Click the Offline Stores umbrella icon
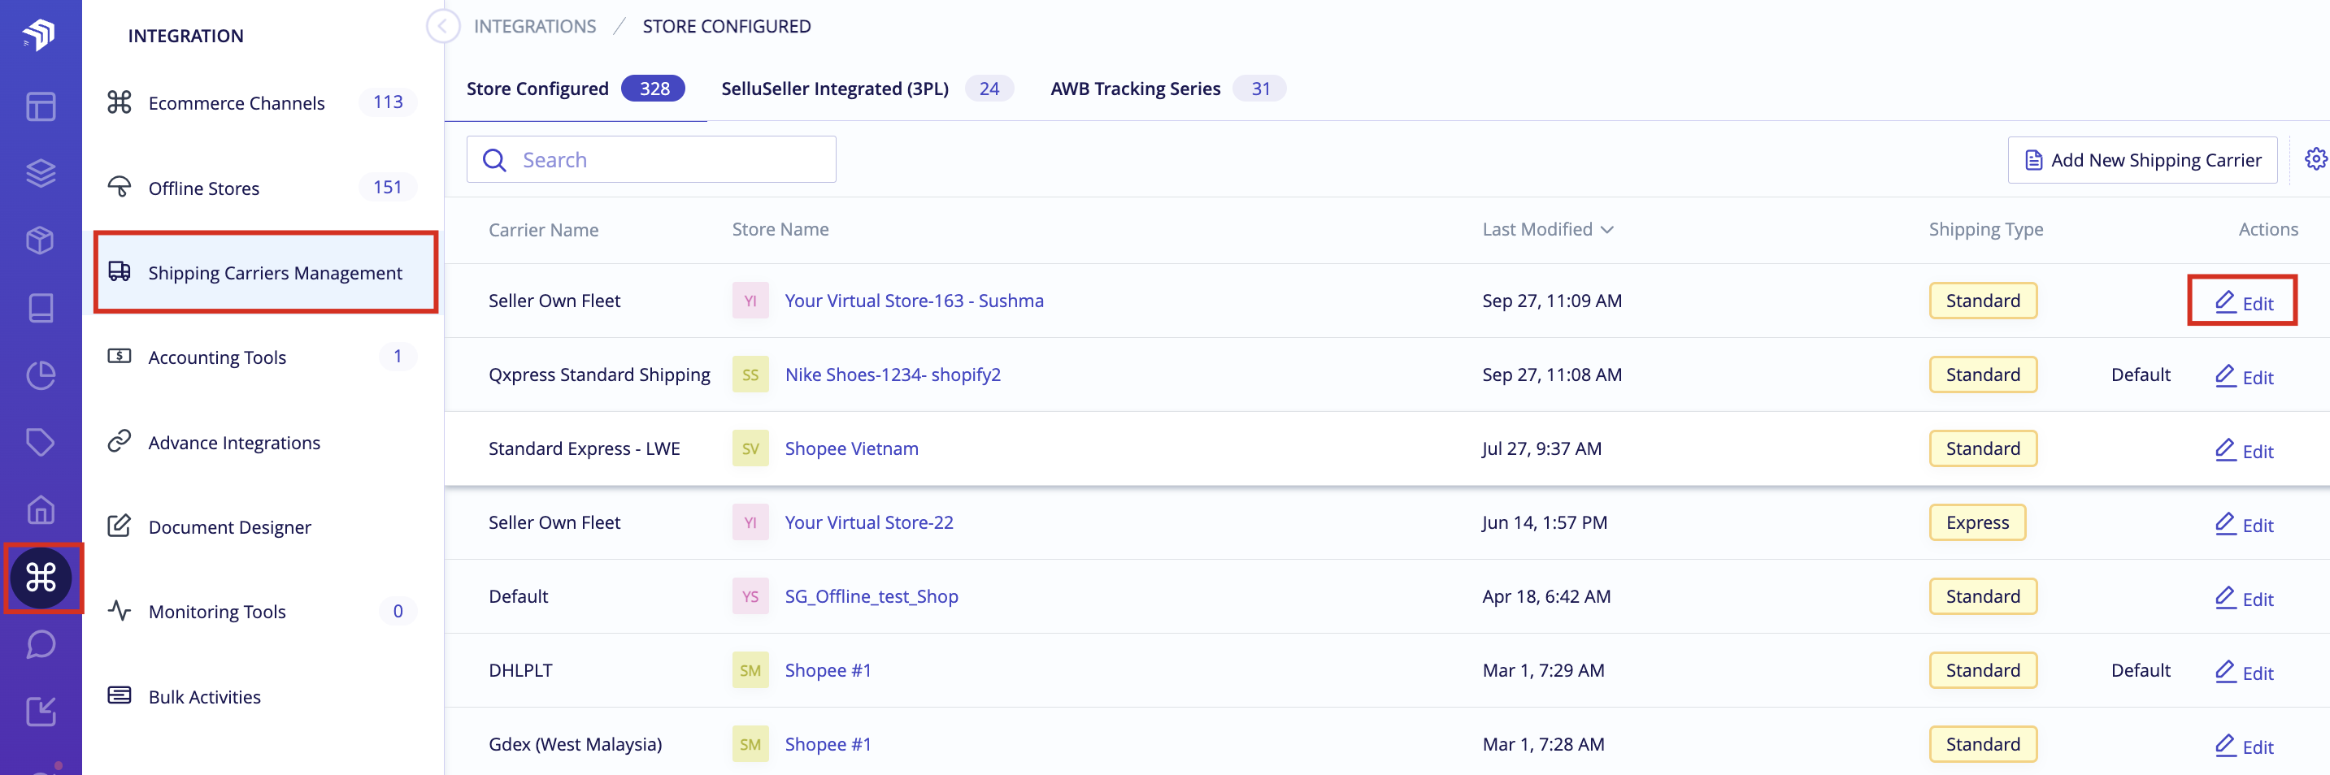 point(120,187)
